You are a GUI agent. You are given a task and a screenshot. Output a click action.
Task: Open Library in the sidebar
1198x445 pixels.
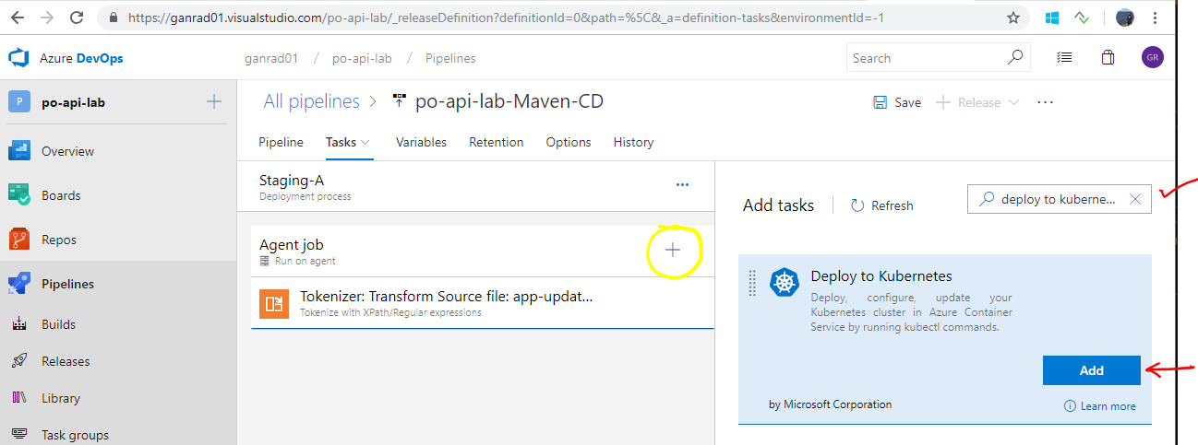pyautogui.click(x=61, y=398)
